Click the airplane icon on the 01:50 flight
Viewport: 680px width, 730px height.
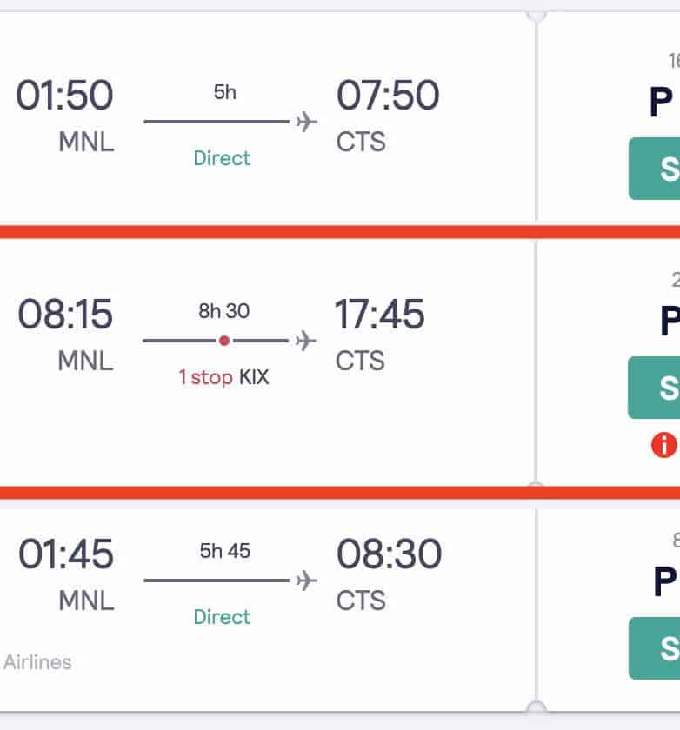306,122
